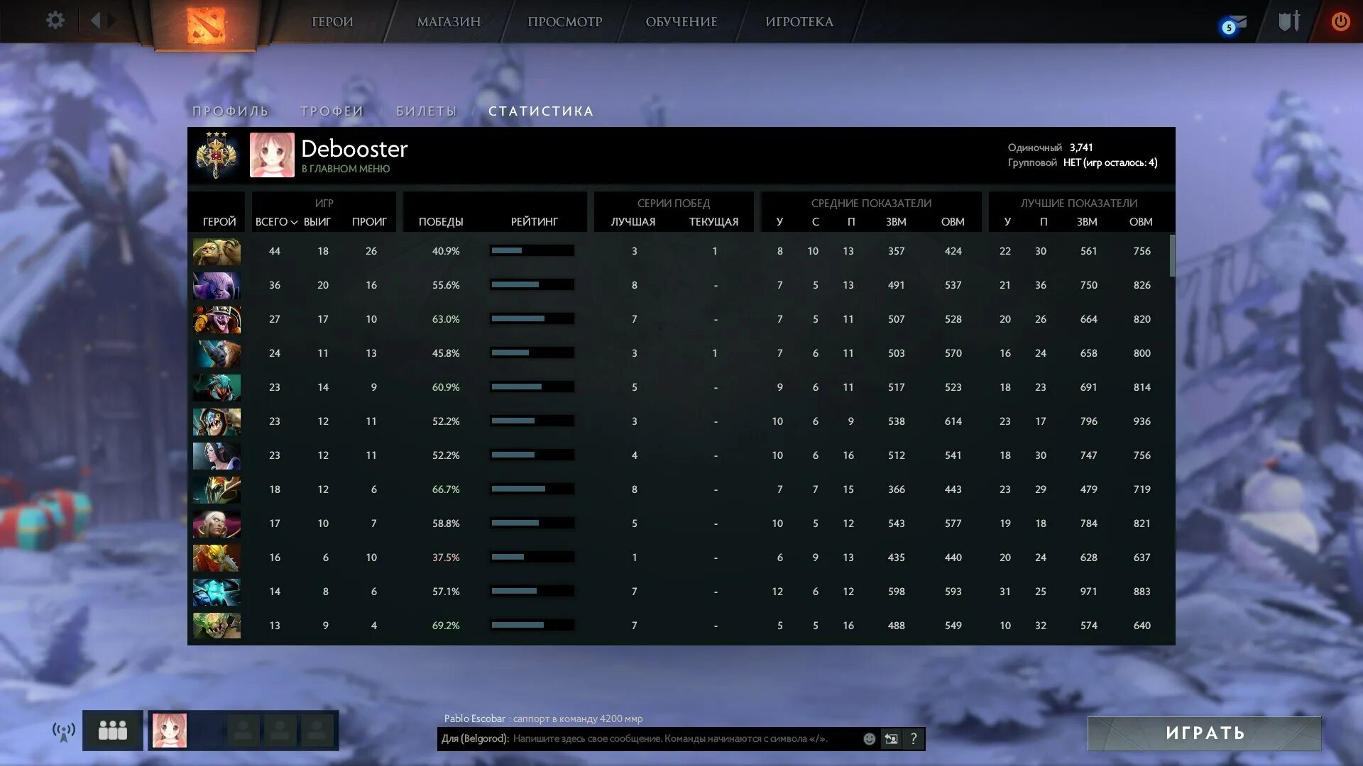1363x766 pixels.
Task: Open the Dota 2 logo home
Action: (x=206, y=25)
